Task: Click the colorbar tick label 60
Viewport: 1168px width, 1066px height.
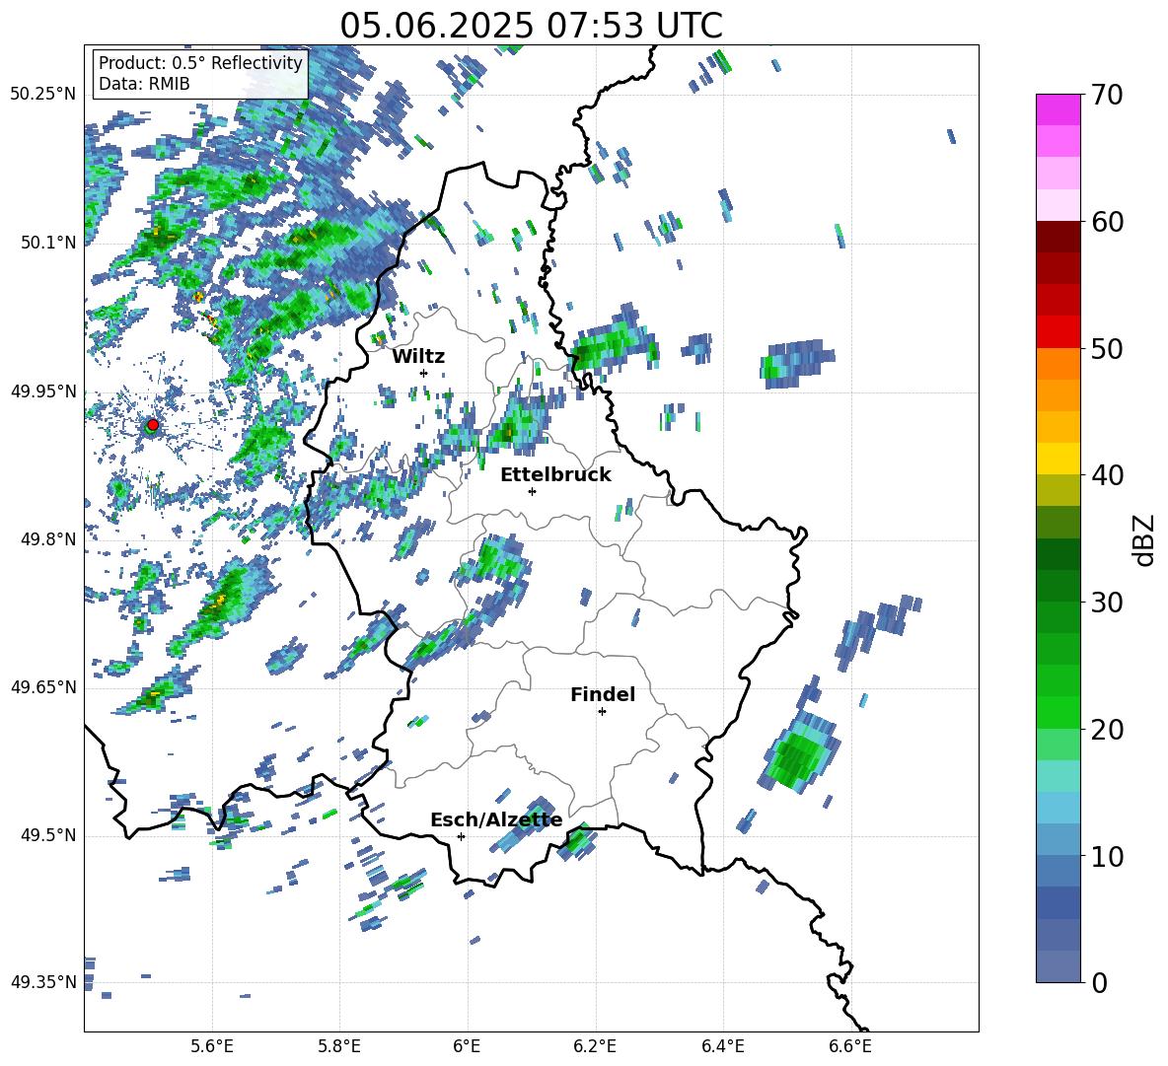Action: (x=1107, y=222)
